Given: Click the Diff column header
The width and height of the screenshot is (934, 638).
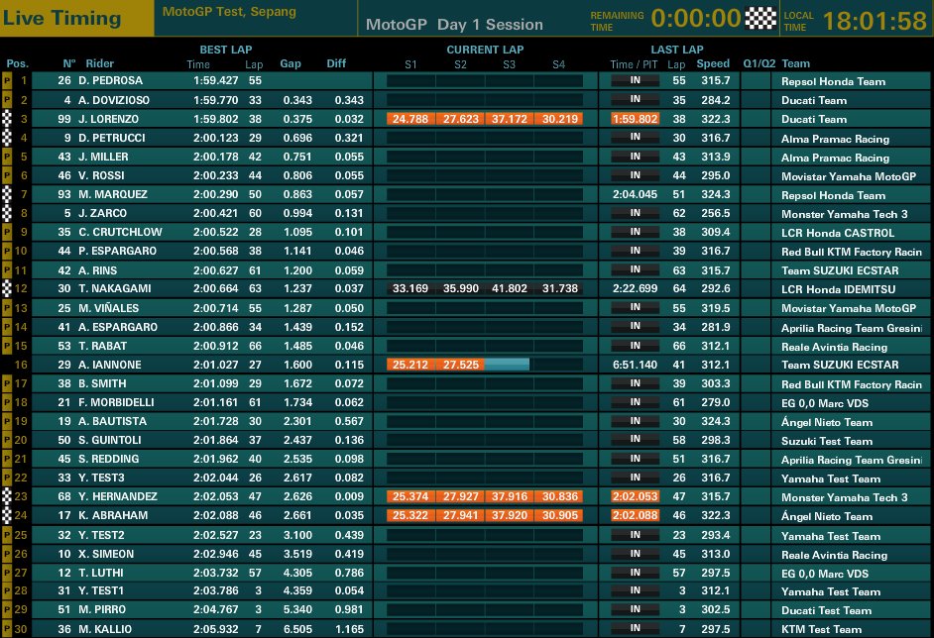Looking at the screenshot, I should [336, 63].
